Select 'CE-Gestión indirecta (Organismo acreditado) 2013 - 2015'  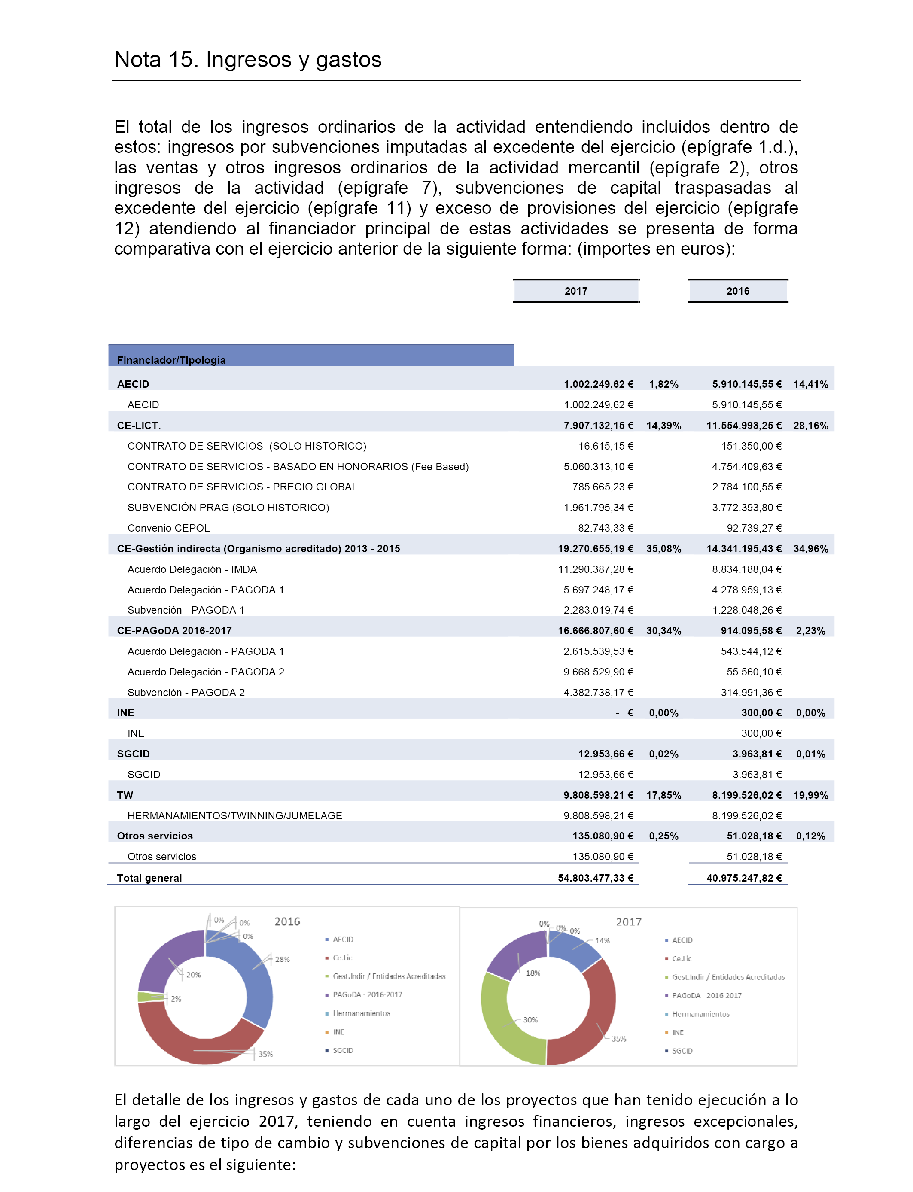point(259,549)
